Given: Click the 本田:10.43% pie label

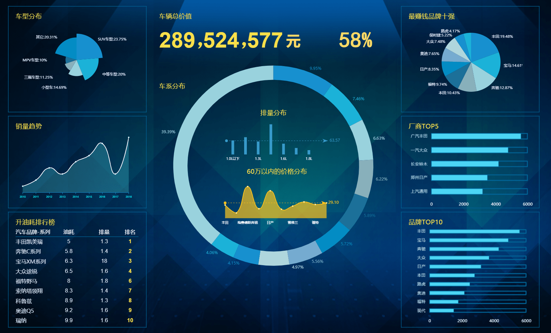Looking at the screenshot, I should click(x=449, y=93).
